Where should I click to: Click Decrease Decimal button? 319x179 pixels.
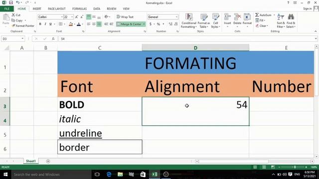pyautogui.click(x=176, y=24)
